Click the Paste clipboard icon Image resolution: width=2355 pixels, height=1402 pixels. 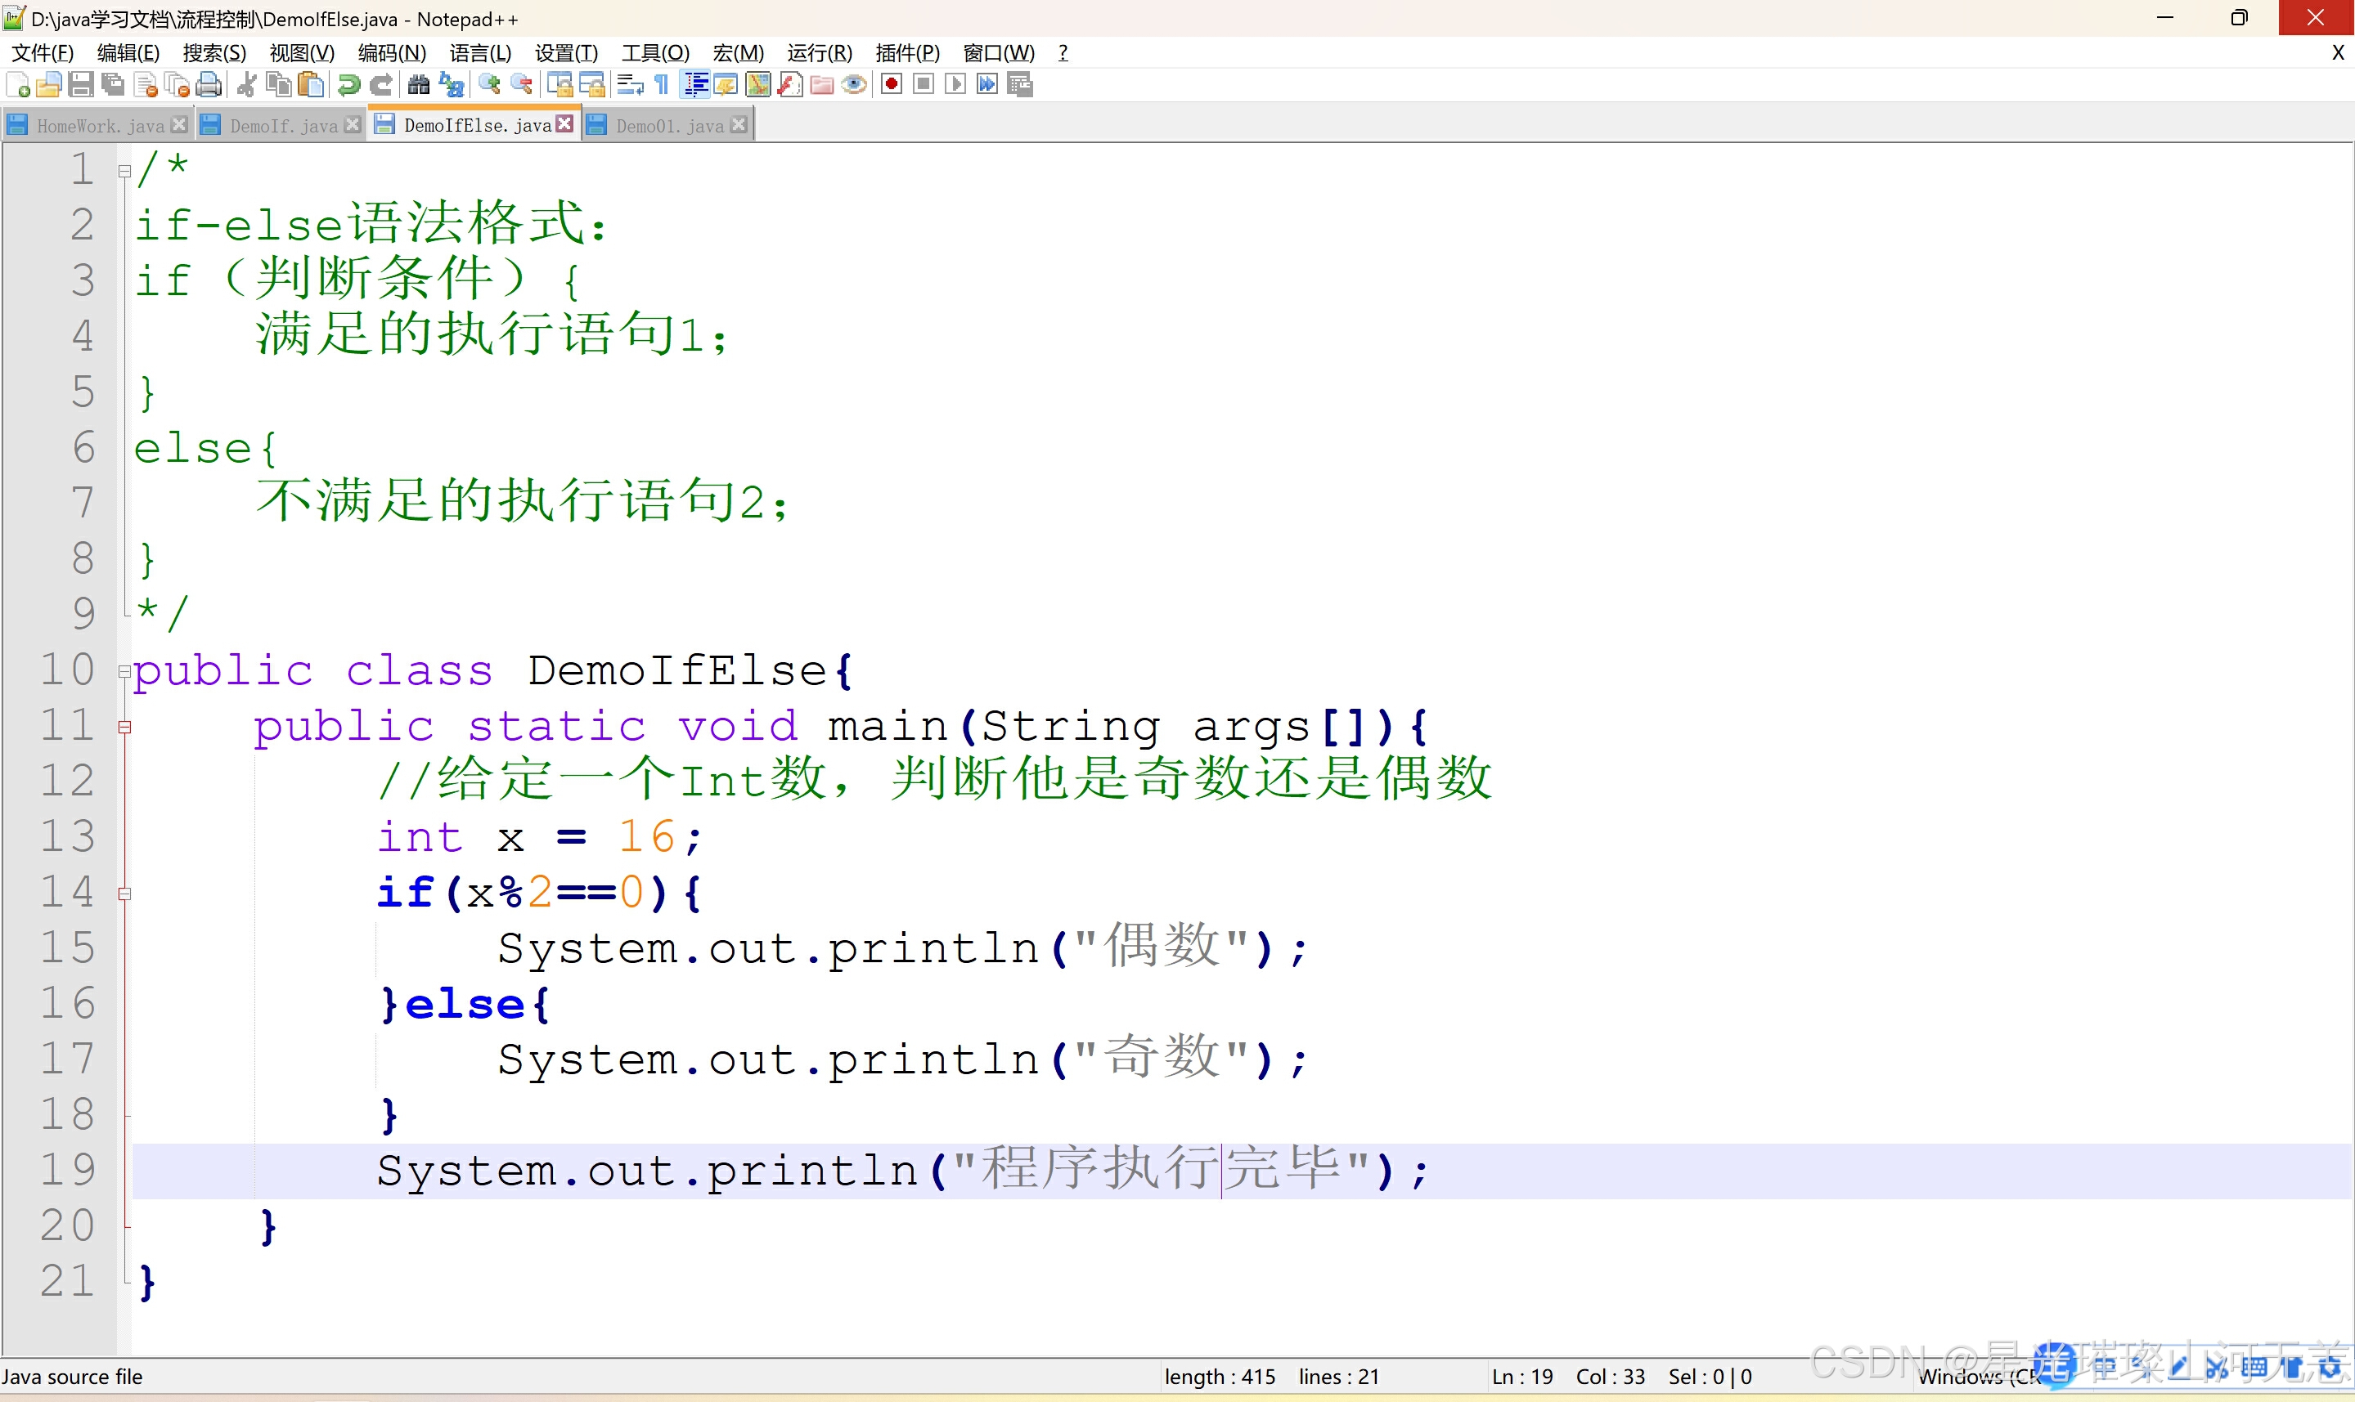click(x=311, y=85)
